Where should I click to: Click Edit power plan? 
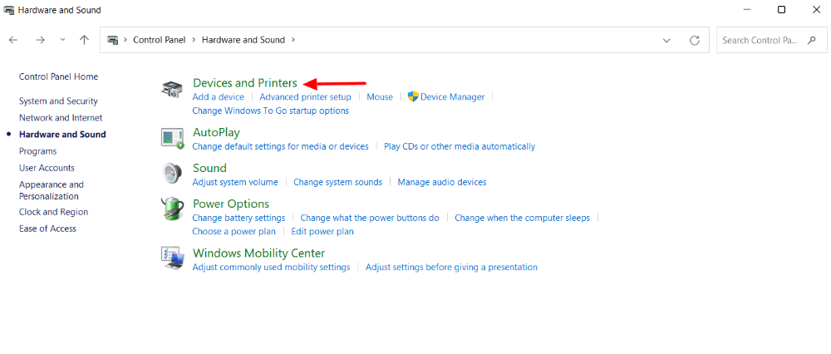click(322, 232)
